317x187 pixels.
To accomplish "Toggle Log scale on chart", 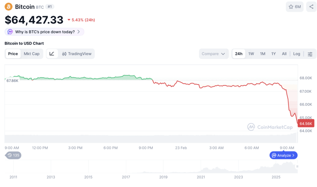I will pyautogui.click(x=297, y=54).
